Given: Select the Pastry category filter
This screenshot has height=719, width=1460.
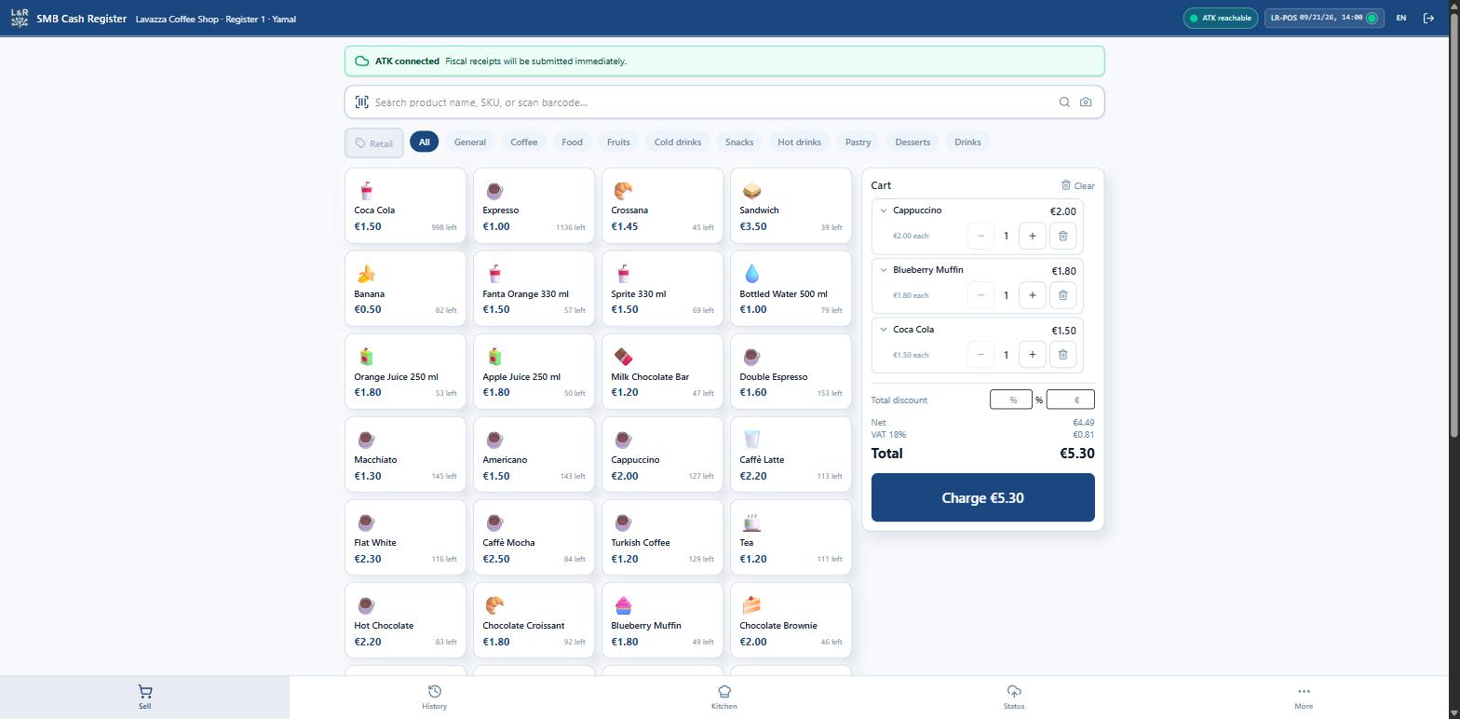Looking at the screenshot, I should pyautogui.click(x=858, y=142).
